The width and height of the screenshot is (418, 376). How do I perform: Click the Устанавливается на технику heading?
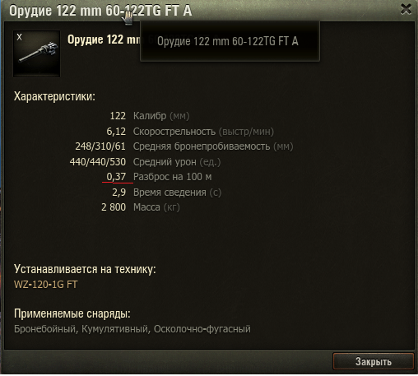coord(85,269)
